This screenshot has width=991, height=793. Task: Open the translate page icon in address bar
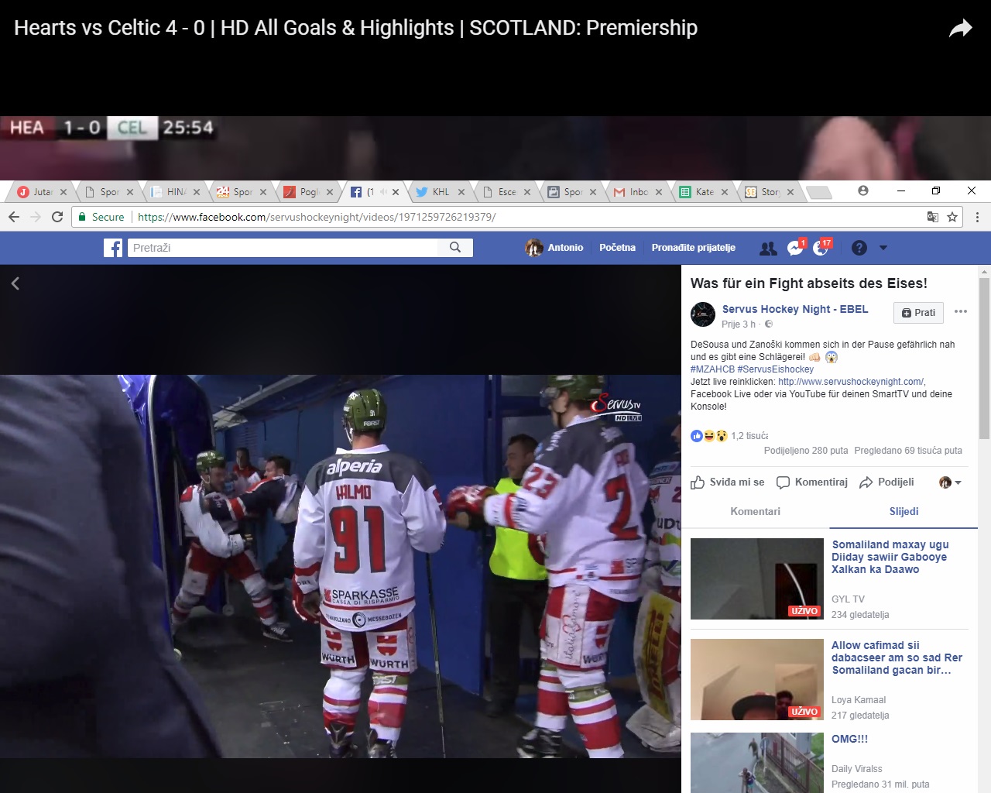tap(933, 217)
